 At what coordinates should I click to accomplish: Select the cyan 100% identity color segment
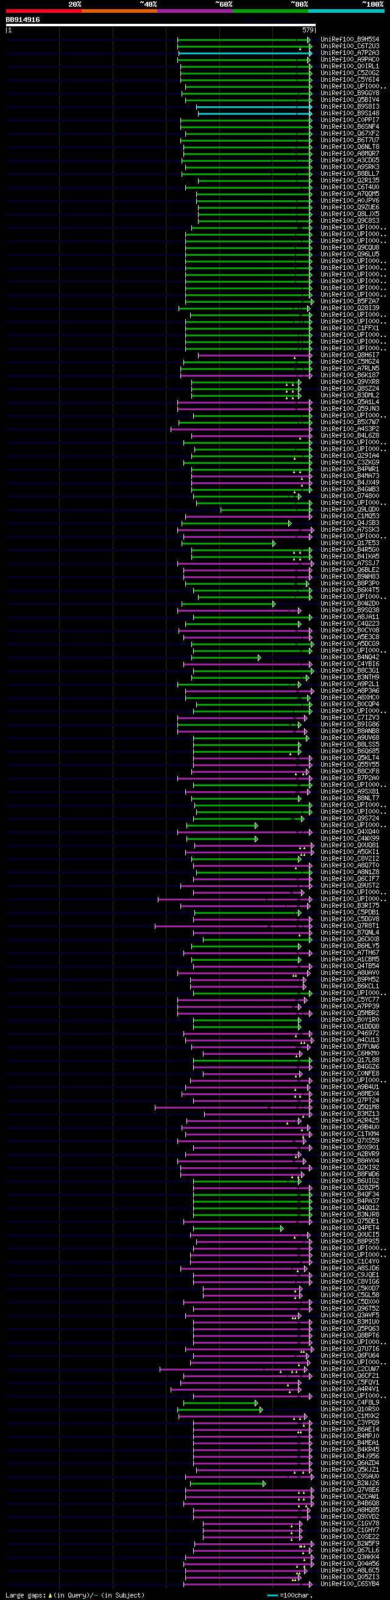coord(346,11)
